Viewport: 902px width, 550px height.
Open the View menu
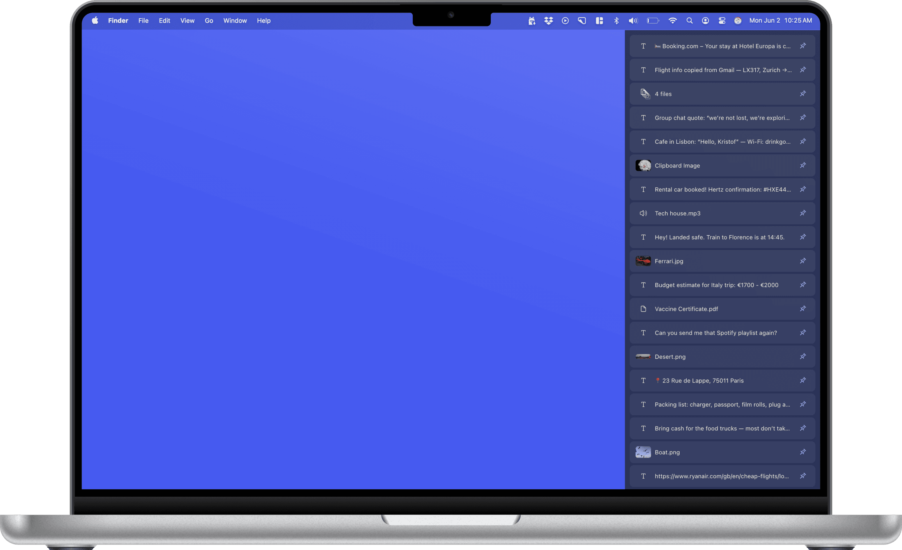click(x=187, y=21)
